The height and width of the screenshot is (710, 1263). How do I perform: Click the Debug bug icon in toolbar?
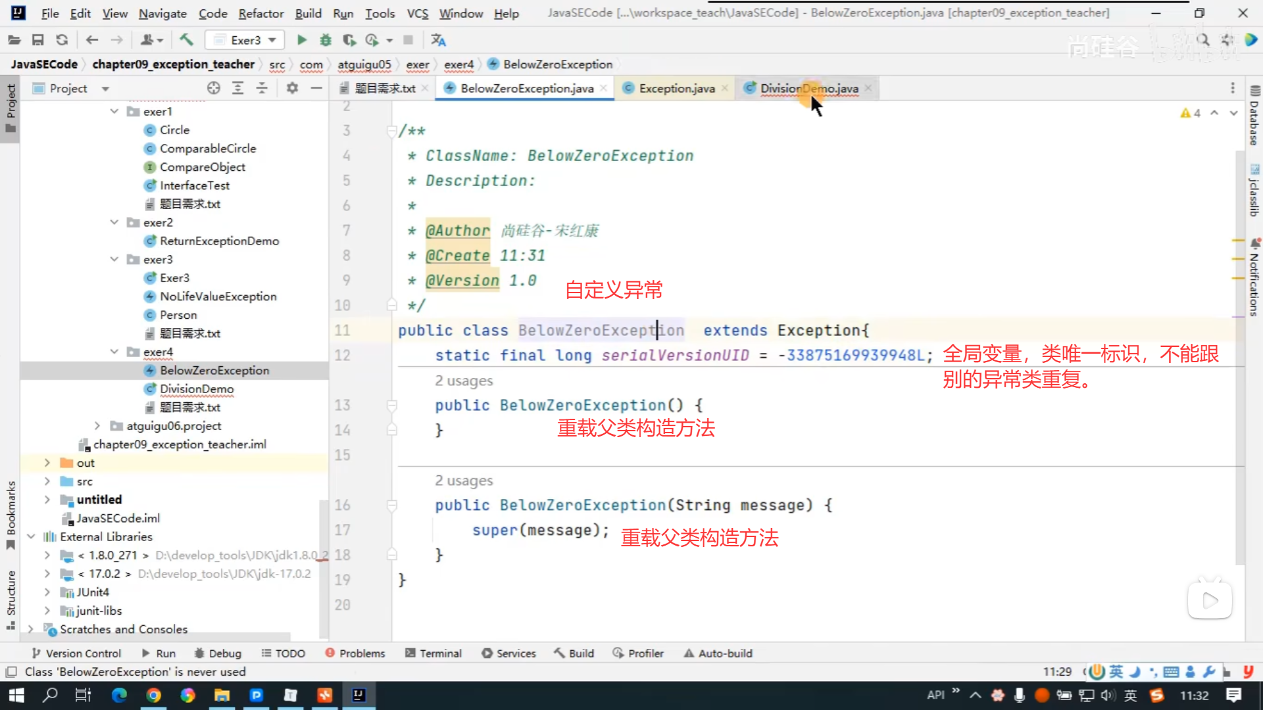click(326, 40)
